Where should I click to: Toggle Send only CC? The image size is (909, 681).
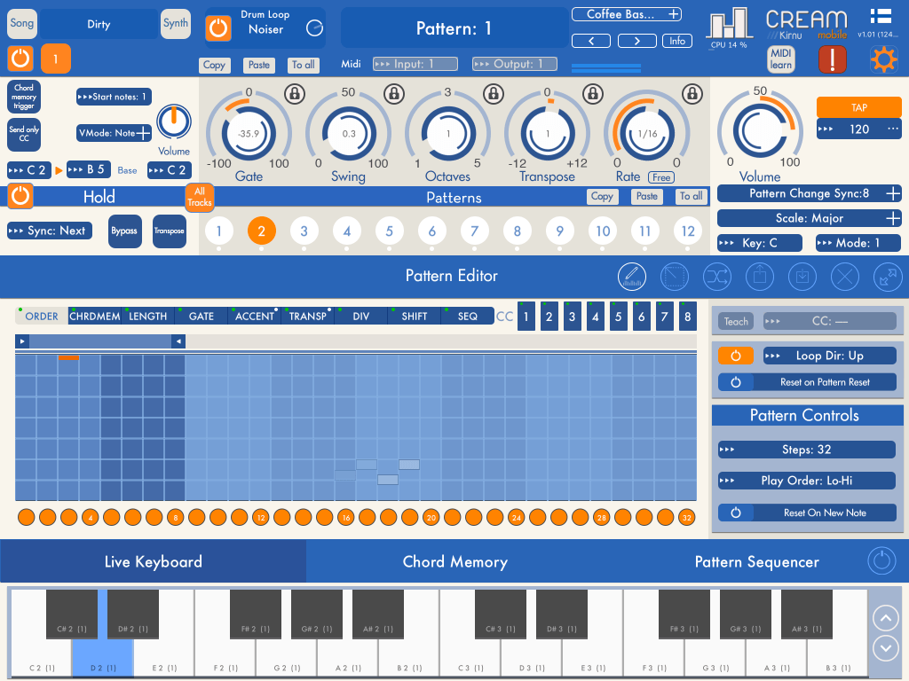coord(24,135)
